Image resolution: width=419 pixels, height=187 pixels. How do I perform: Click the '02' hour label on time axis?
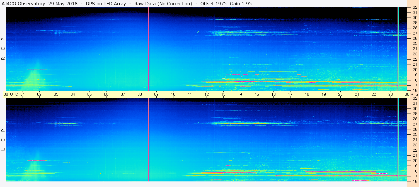pos(39,94)
